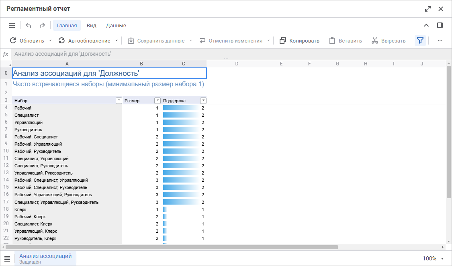This screenshot has height=266, width=452.
Task: Select the 'Клерк' cell in row 18
Action: click(x=67, y=209)
